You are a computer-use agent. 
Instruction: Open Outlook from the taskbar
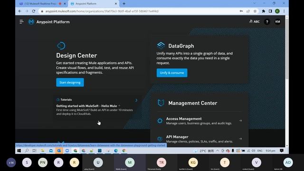(59, 151)
